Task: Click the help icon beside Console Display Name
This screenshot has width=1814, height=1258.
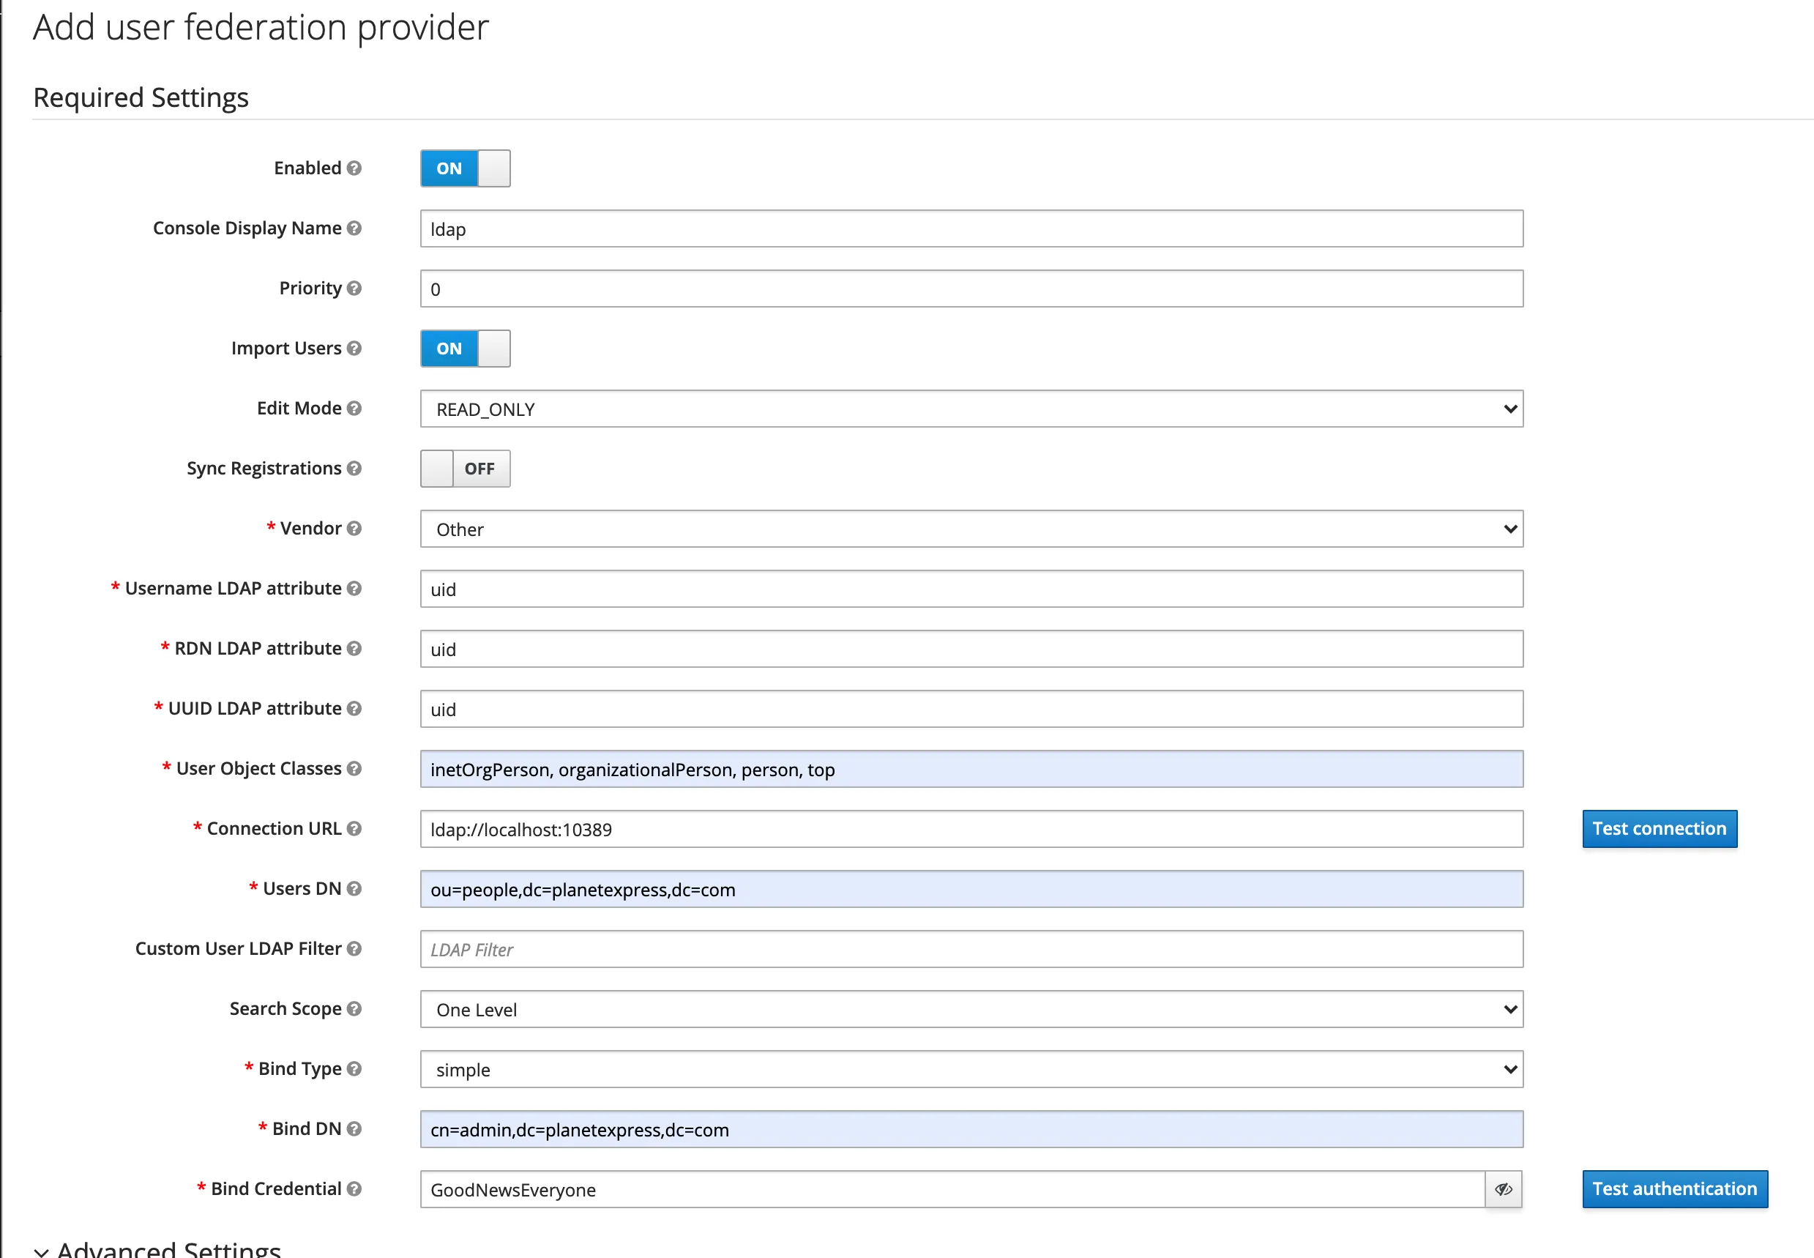Action: point(354,228)
